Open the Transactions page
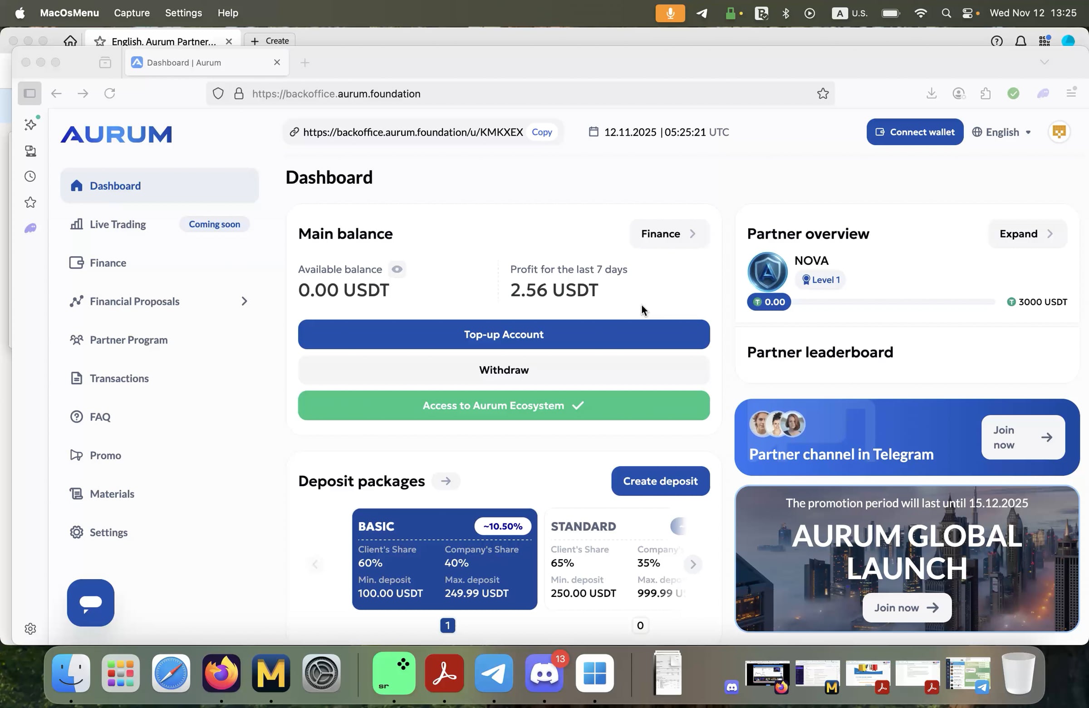Screen dimensions: 1089x708 pyautogui.click(x=160, y=378)
